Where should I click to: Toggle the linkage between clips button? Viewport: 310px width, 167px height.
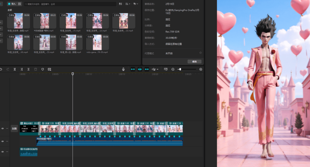coord(147,69)
